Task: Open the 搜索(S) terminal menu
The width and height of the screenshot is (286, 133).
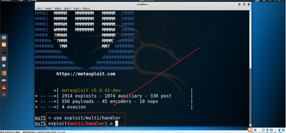Action: tap(68, 9)
